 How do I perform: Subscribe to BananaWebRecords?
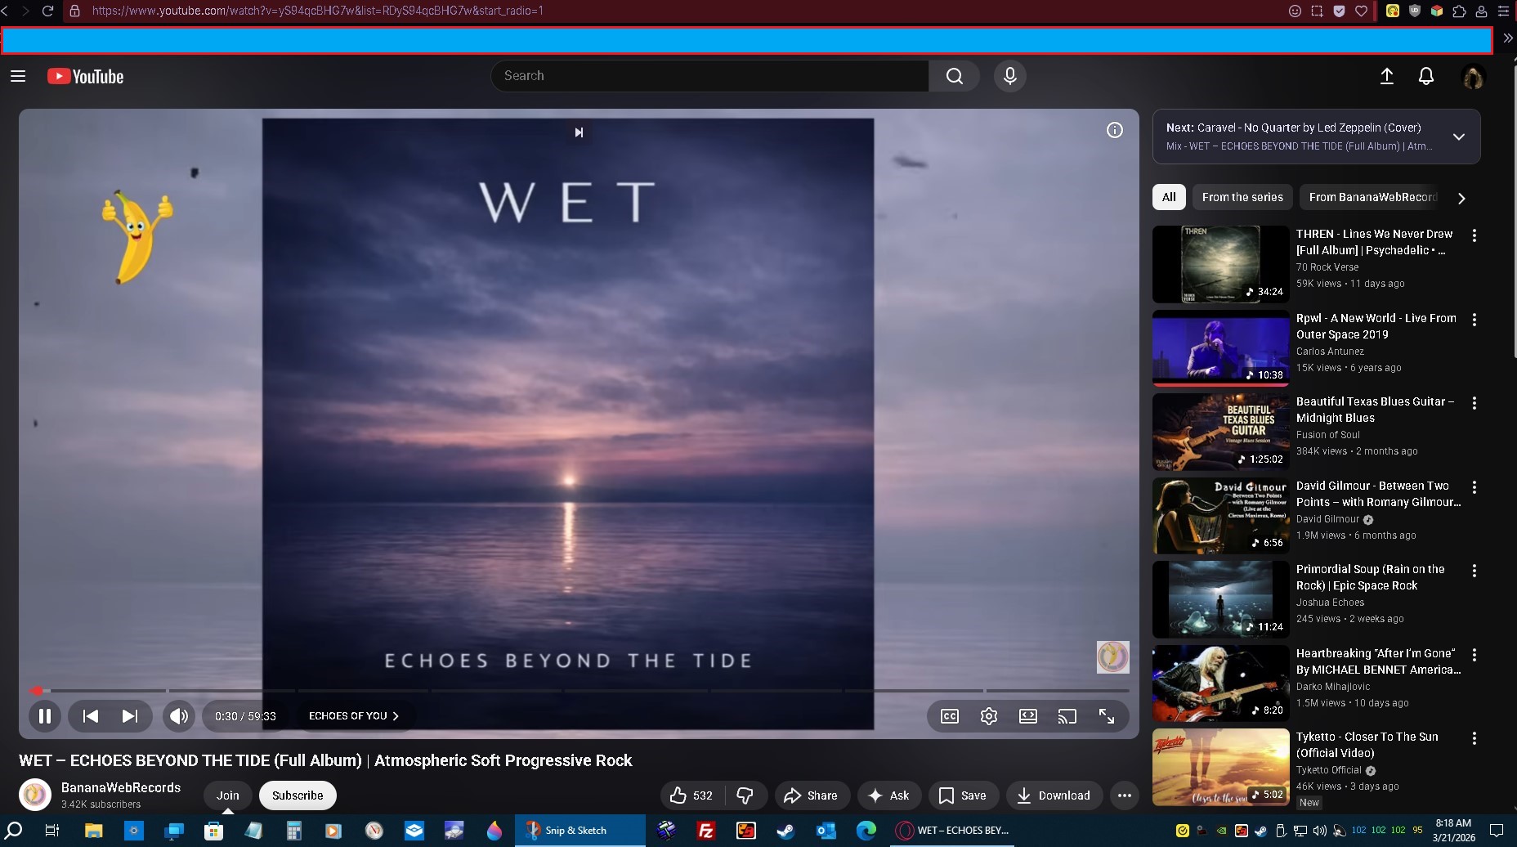tap(298, 795)
